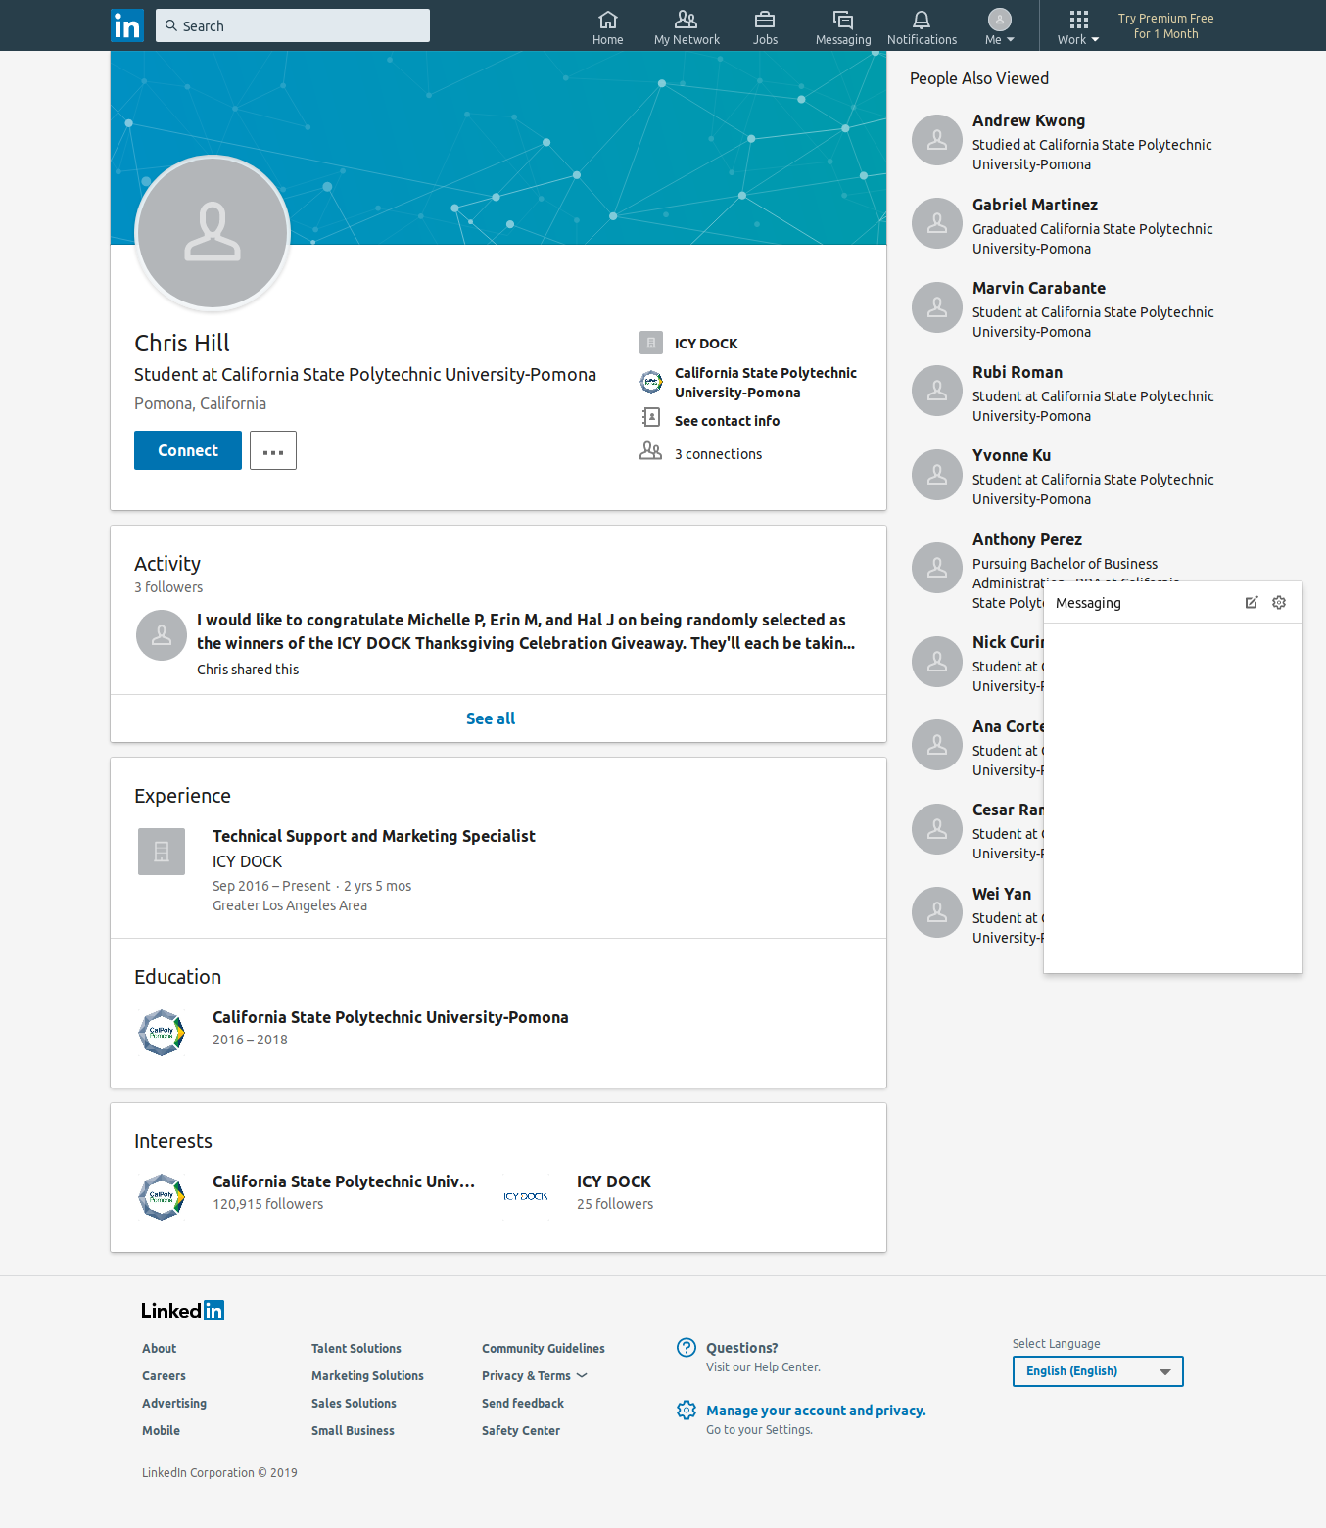This screenshot has height=1528, width=1326.
Task: Open the Work apps grid menu
Action: (x=1078, y=26)
